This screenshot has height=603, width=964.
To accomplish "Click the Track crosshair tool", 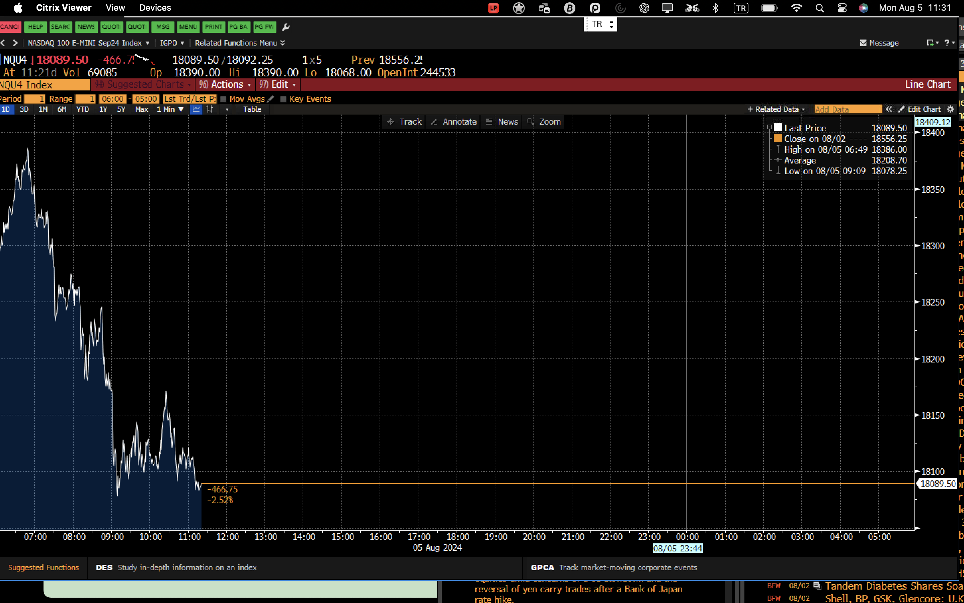I will coord(405,122).
